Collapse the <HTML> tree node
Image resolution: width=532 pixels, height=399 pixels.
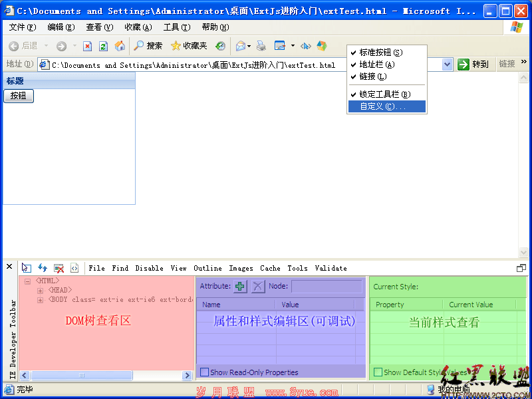(27, 281)
